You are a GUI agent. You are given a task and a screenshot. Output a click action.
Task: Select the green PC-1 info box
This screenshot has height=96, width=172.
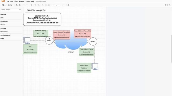pos(30,49)
